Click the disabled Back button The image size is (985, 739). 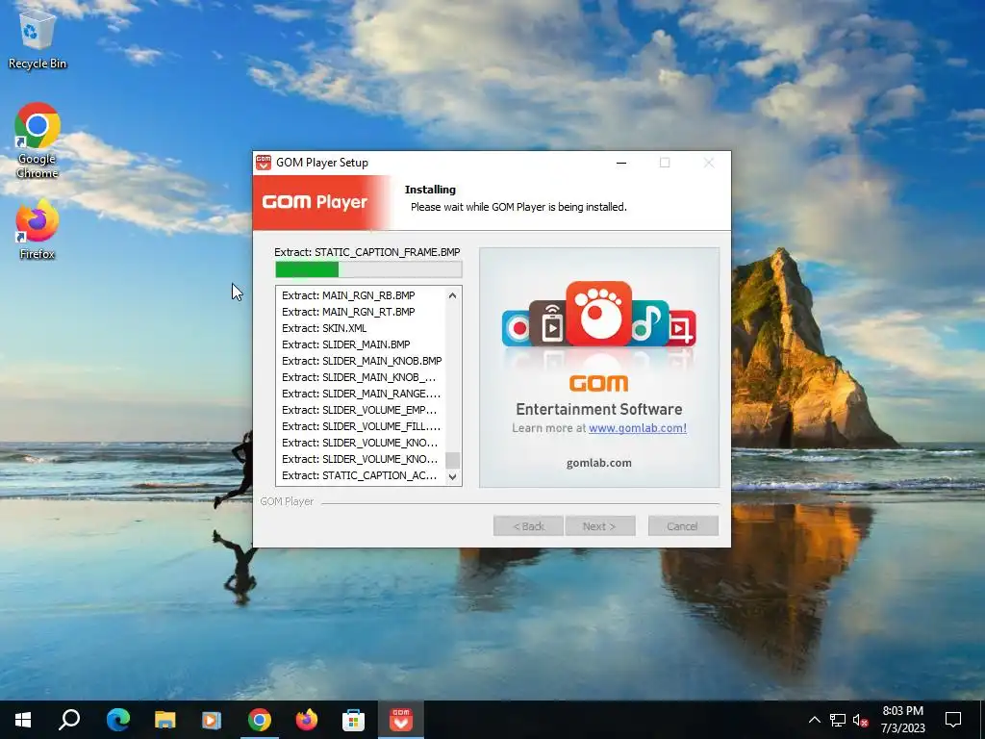coord(528,526)
